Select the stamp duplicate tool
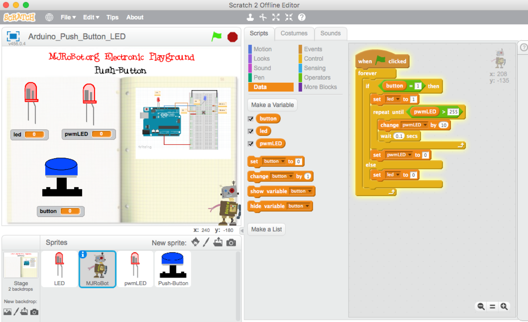The height and width of the screenshot is (322, 528). click(250, 17)
